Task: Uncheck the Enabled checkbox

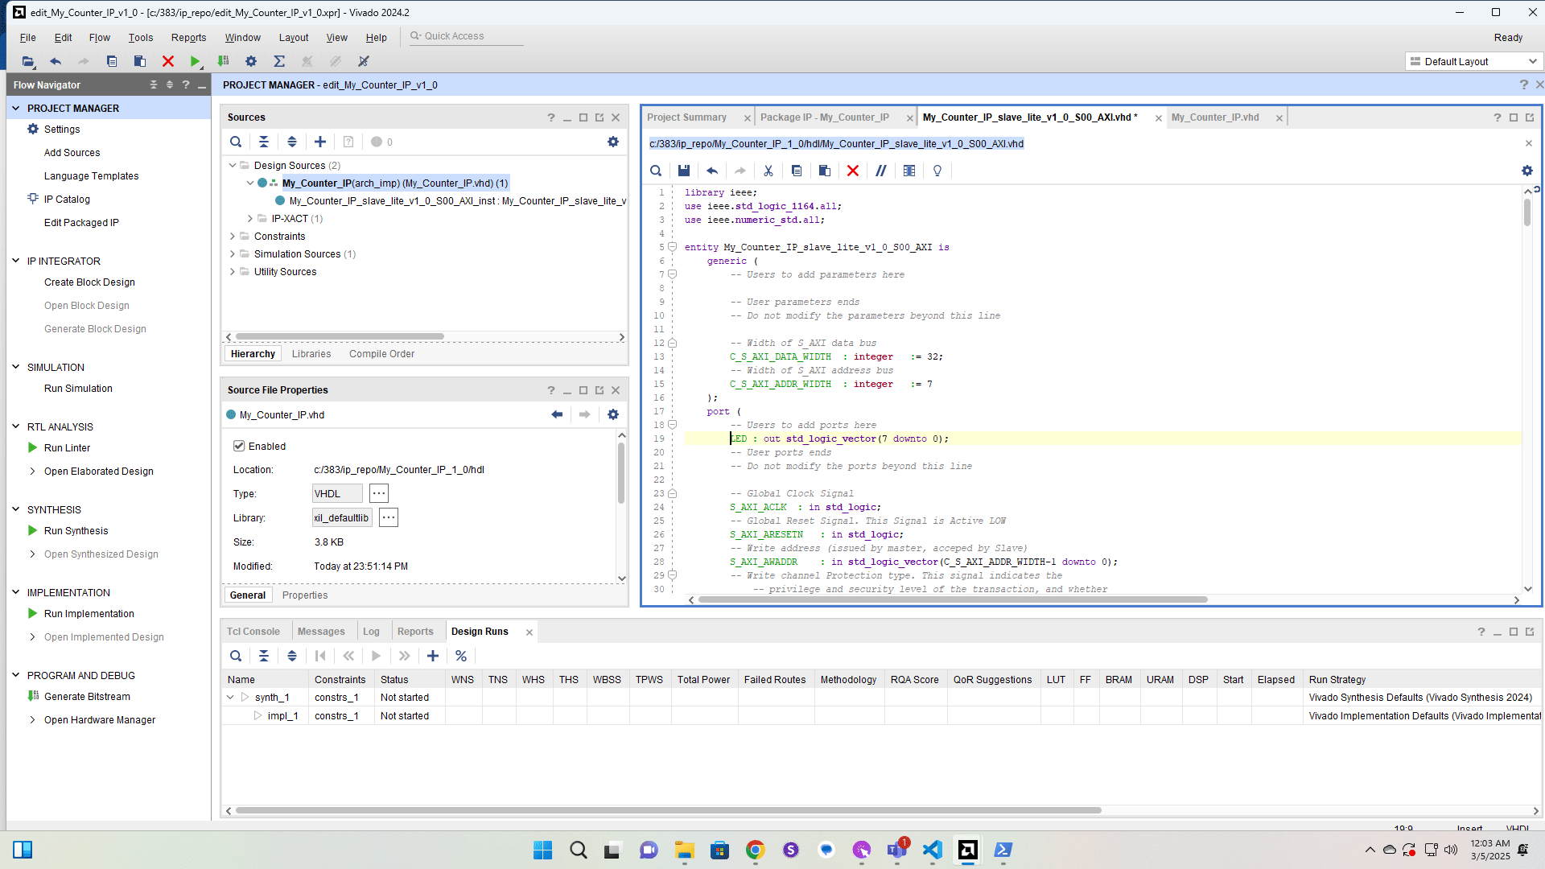Action: tap(239, 446)
